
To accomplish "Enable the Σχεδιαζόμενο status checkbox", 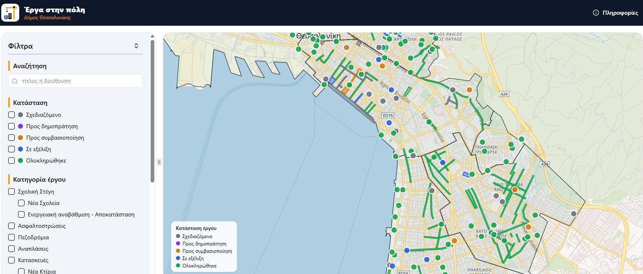I will tap(11, 115).
